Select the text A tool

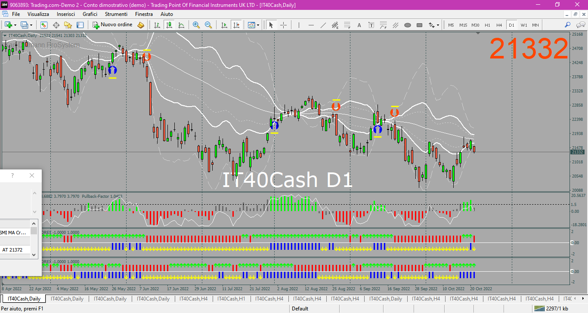(x=359, y=25)
